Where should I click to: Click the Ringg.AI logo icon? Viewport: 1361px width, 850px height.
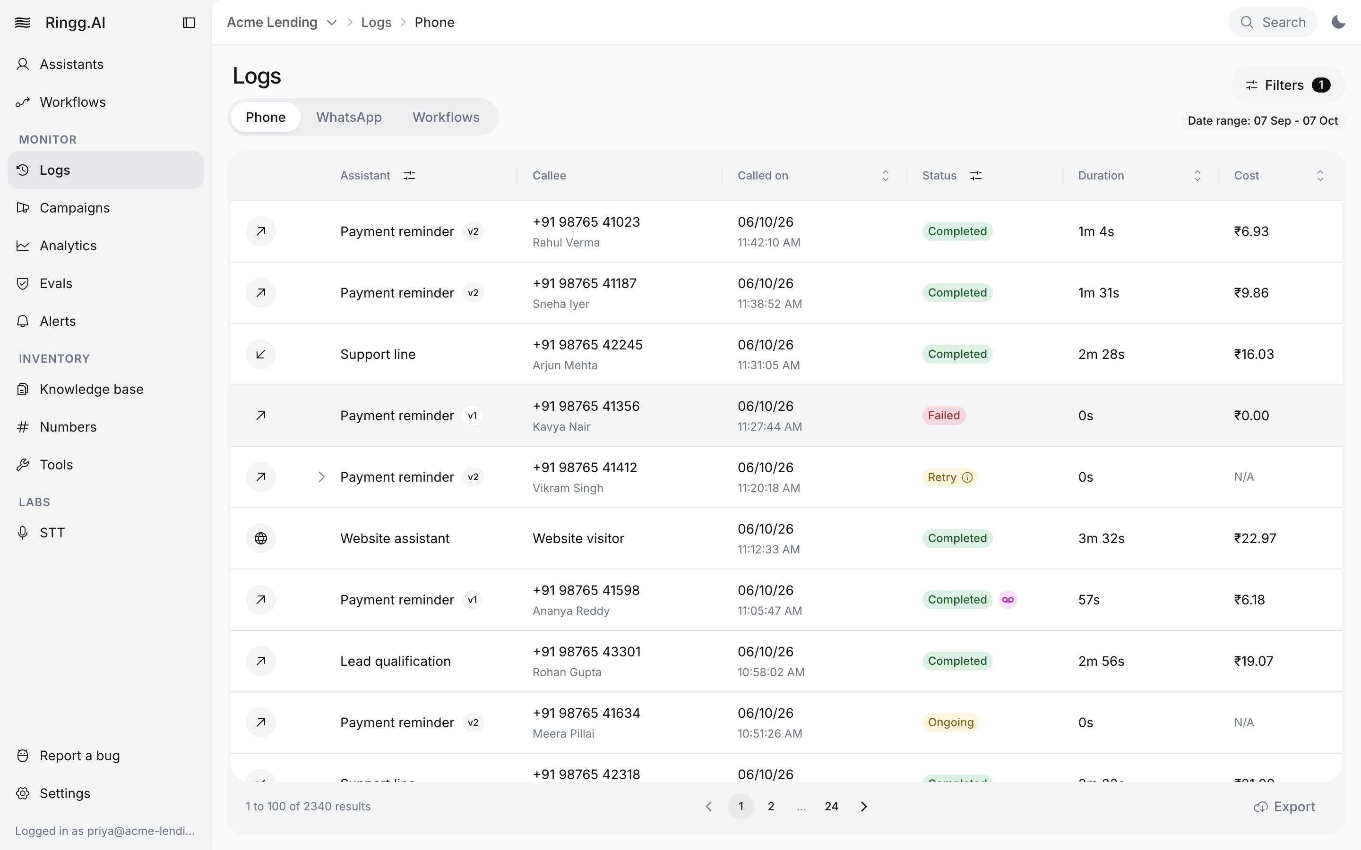[23, 23]
